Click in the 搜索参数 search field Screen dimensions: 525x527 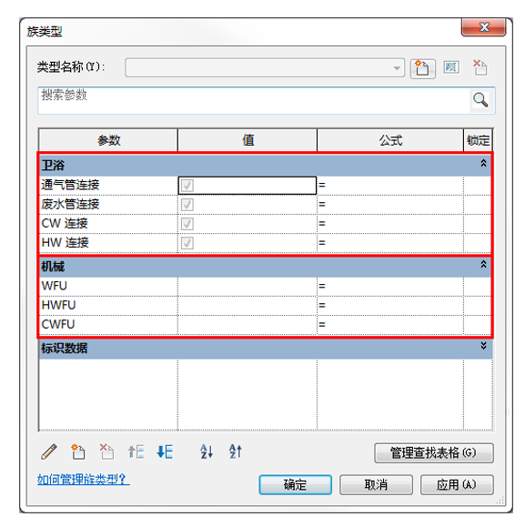coord(254,100)
